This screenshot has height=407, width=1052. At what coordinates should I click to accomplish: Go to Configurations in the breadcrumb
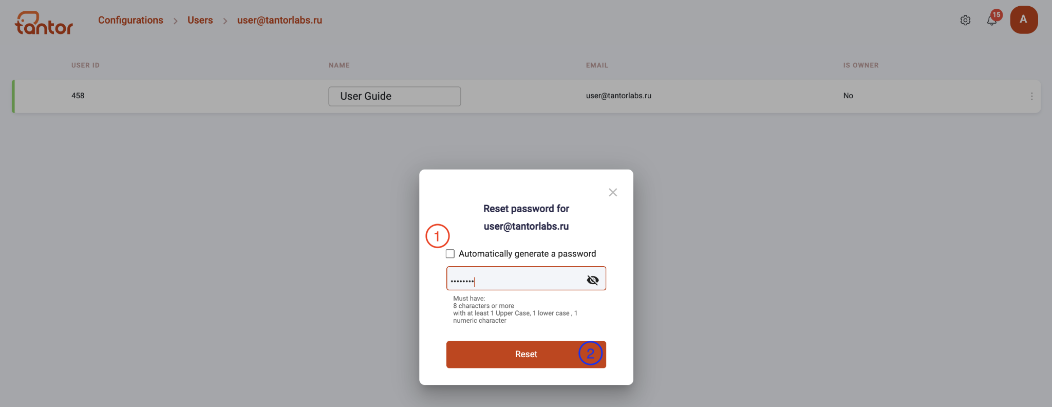(130, 20)
